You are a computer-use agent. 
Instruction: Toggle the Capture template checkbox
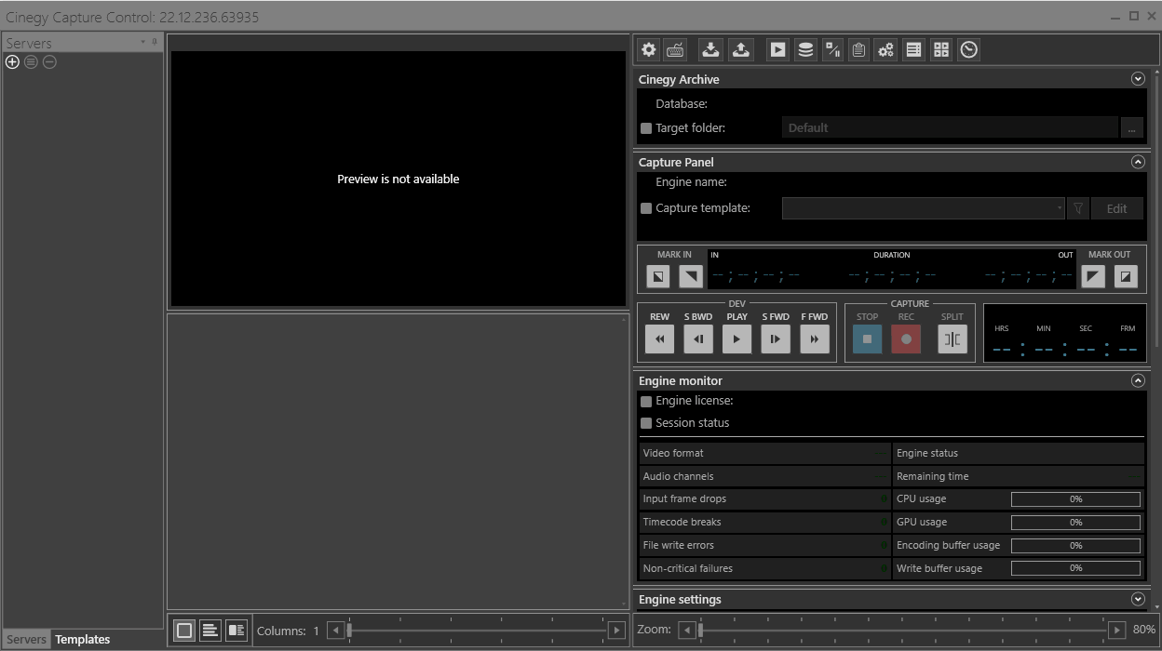[x=646, y=208]
